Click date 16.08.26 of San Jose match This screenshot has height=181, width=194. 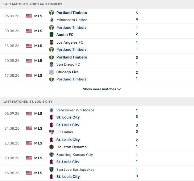pos(12,173)
